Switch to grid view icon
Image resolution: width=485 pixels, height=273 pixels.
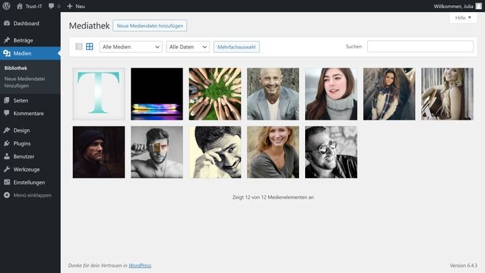(90, 47)
